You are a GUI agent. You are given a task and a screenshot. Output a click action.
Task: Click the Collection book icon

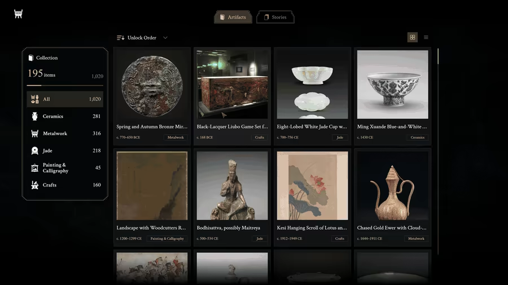31,58
